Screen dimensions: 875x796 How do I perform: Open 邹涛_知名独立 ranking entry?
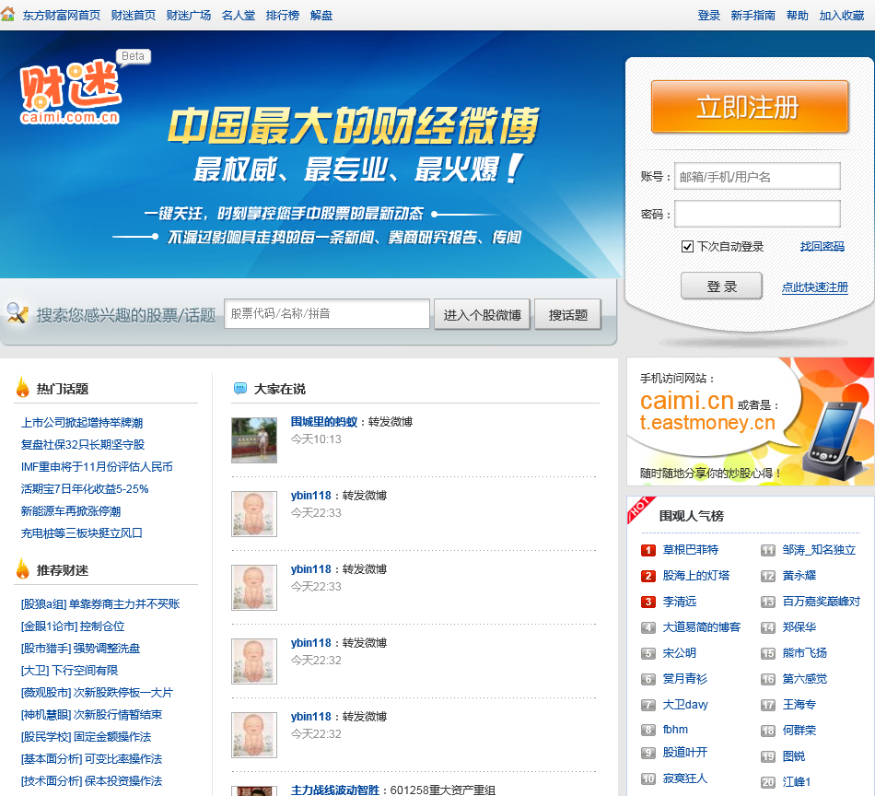click(x=819, y=550)
